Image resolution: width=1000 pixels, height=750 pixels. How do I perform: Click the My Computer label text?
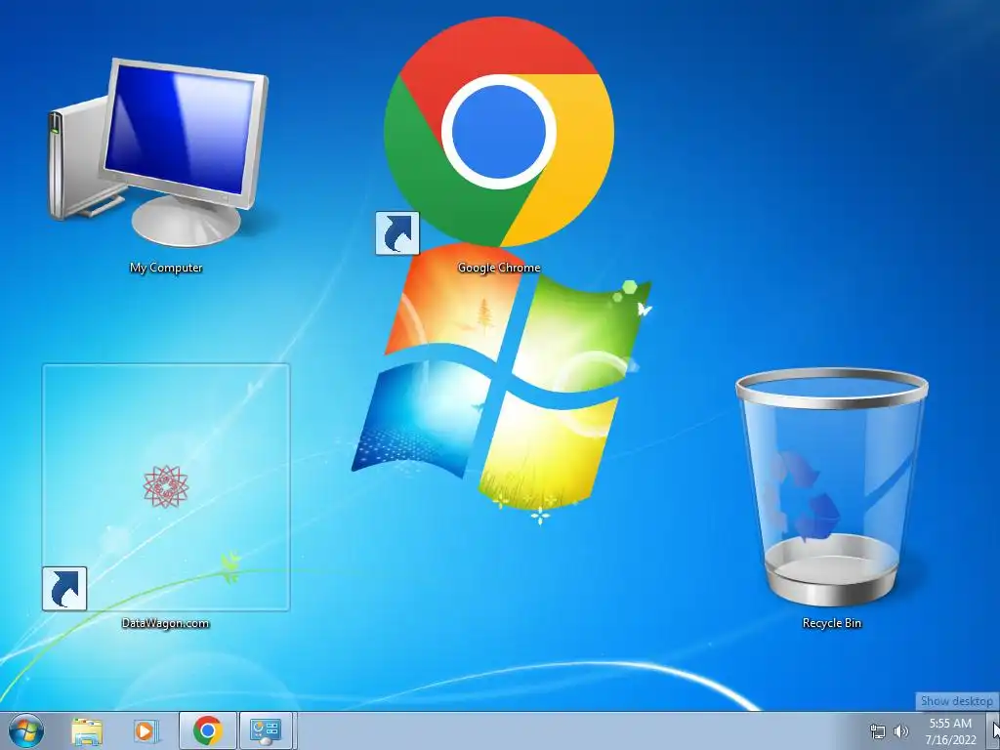click(166, 268)
